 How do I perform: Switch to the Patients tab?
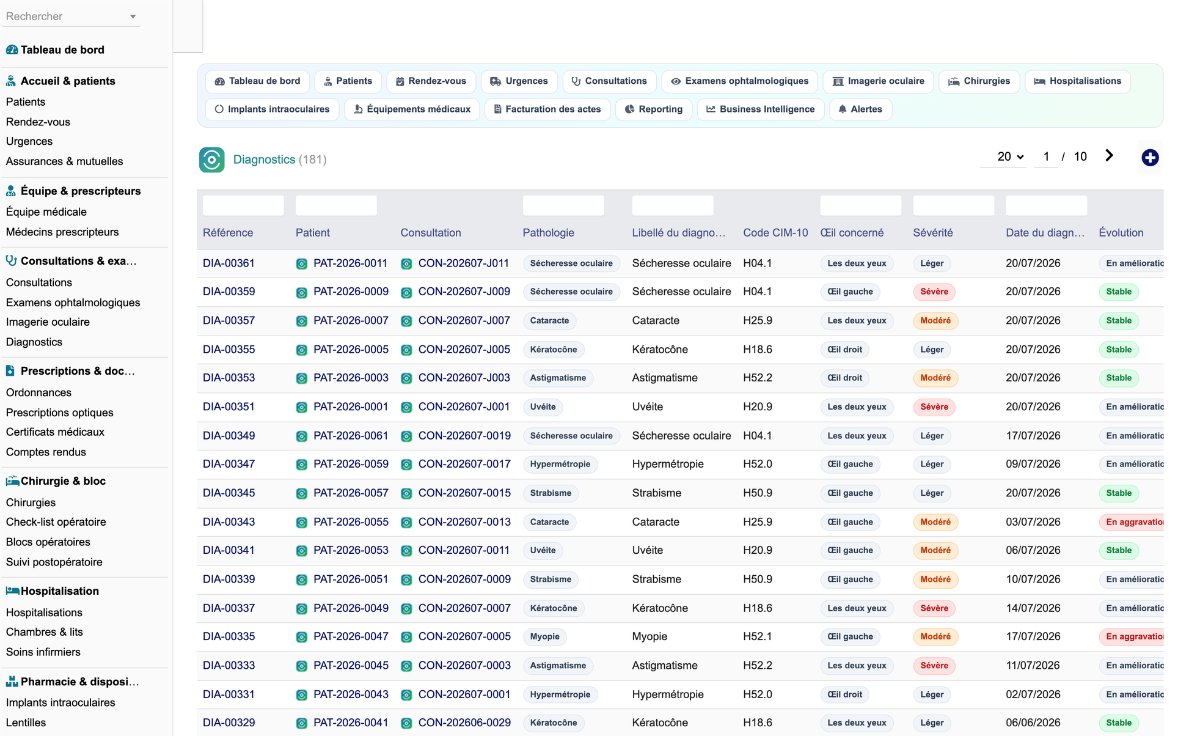tap(348, 81)
